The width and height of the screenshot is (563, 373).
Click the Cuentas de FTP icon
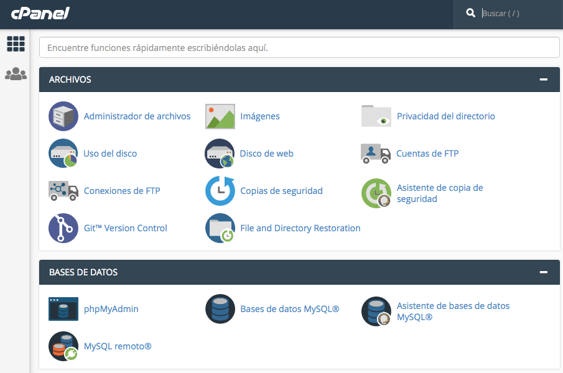[376, 154]
